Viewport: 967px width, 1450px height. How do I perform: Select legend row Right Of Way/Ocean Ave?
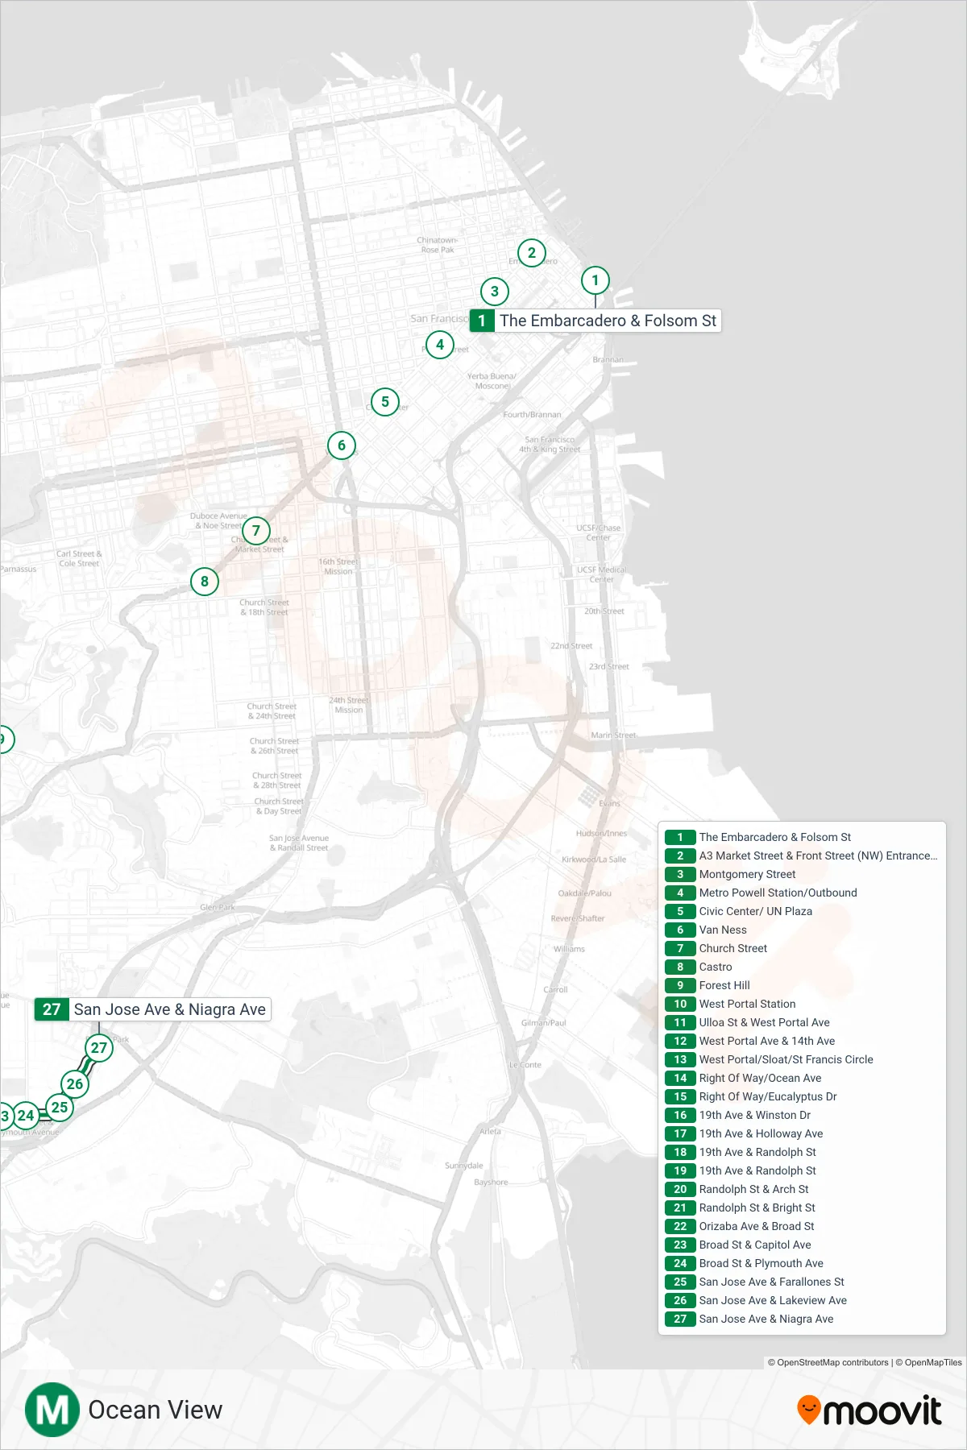point(802,1078)
